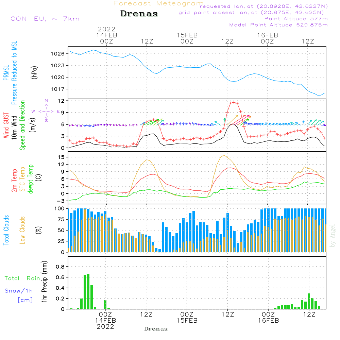Screen dimensions: 340x340
Task: Click the 'dewpt Temp' green label
Action: [31, 179]
